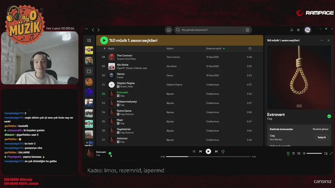
Task: Click 'Tümünü göster' in credits
Action: 320,129
